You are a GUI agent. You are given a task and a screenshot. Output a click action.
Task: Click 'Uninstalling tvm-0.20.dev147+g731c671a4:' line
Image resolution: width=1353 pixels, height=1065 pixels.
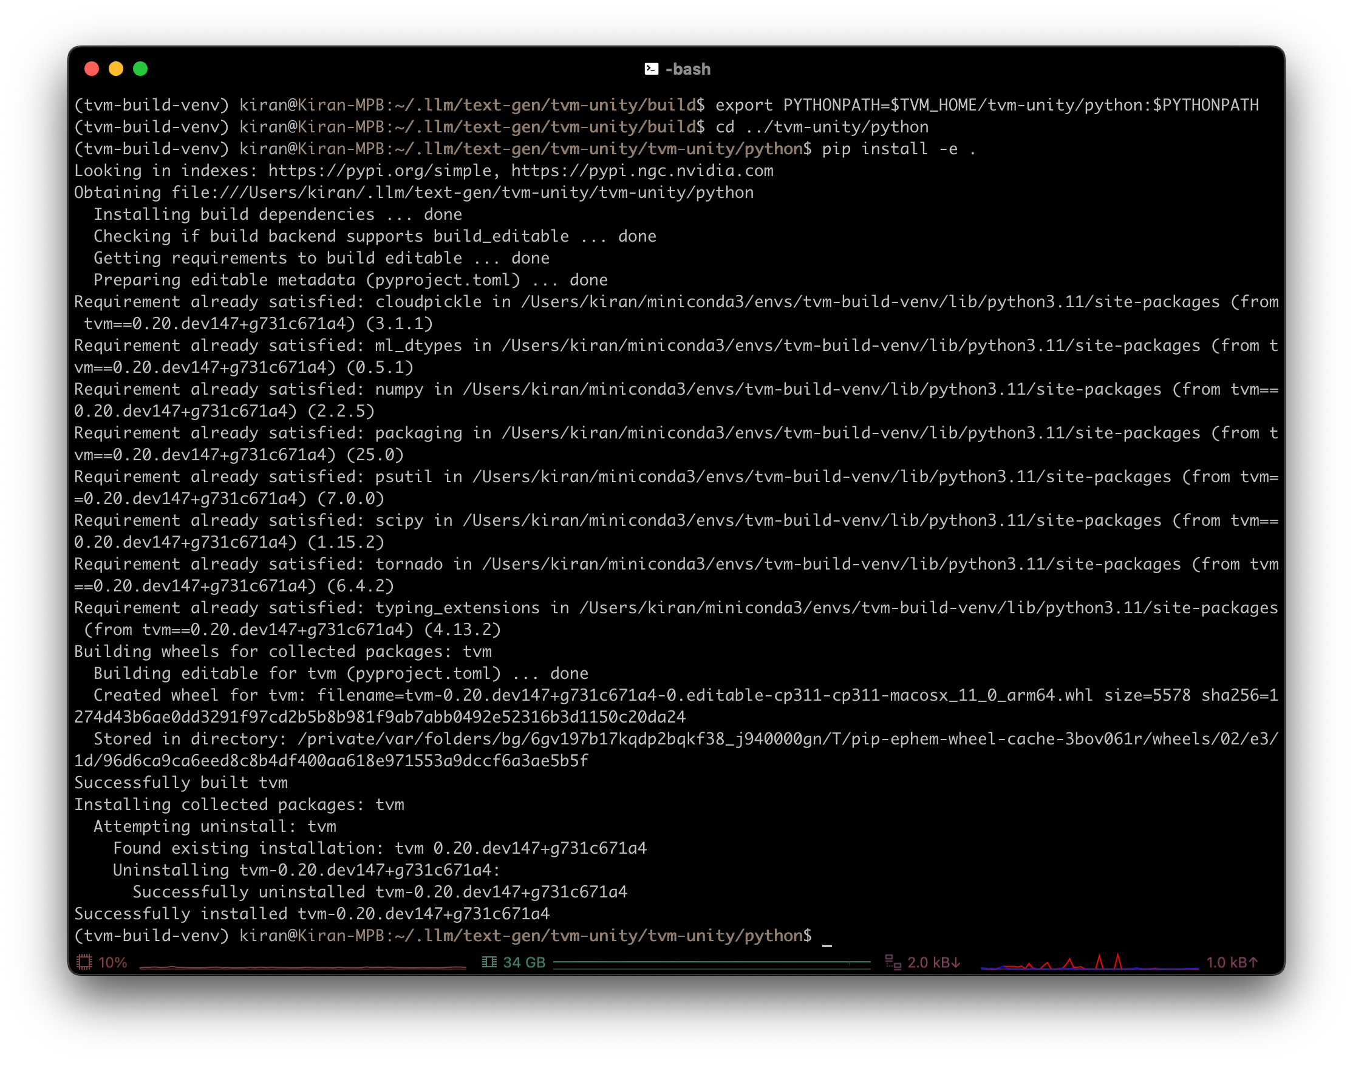pos(307,870)
